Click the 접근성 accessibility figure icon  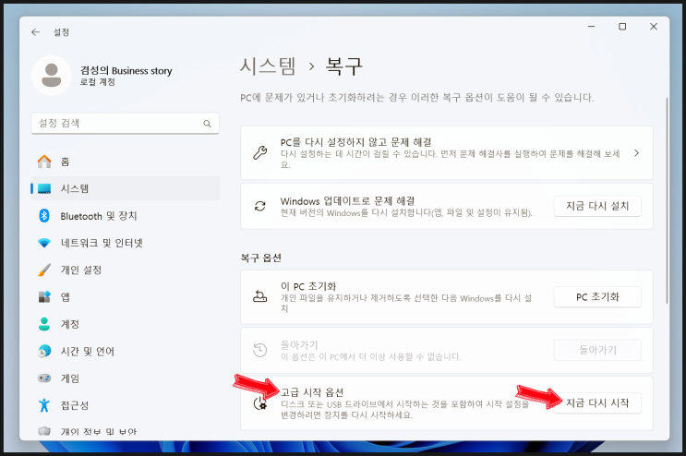pos(44,405)
